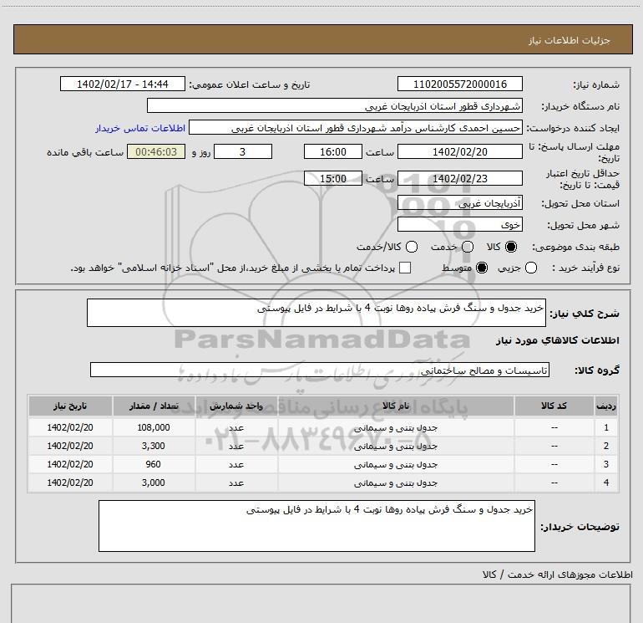The image size is (643, 623).
Task: Click the quantity 960 cell
Action: click(154, 464)
